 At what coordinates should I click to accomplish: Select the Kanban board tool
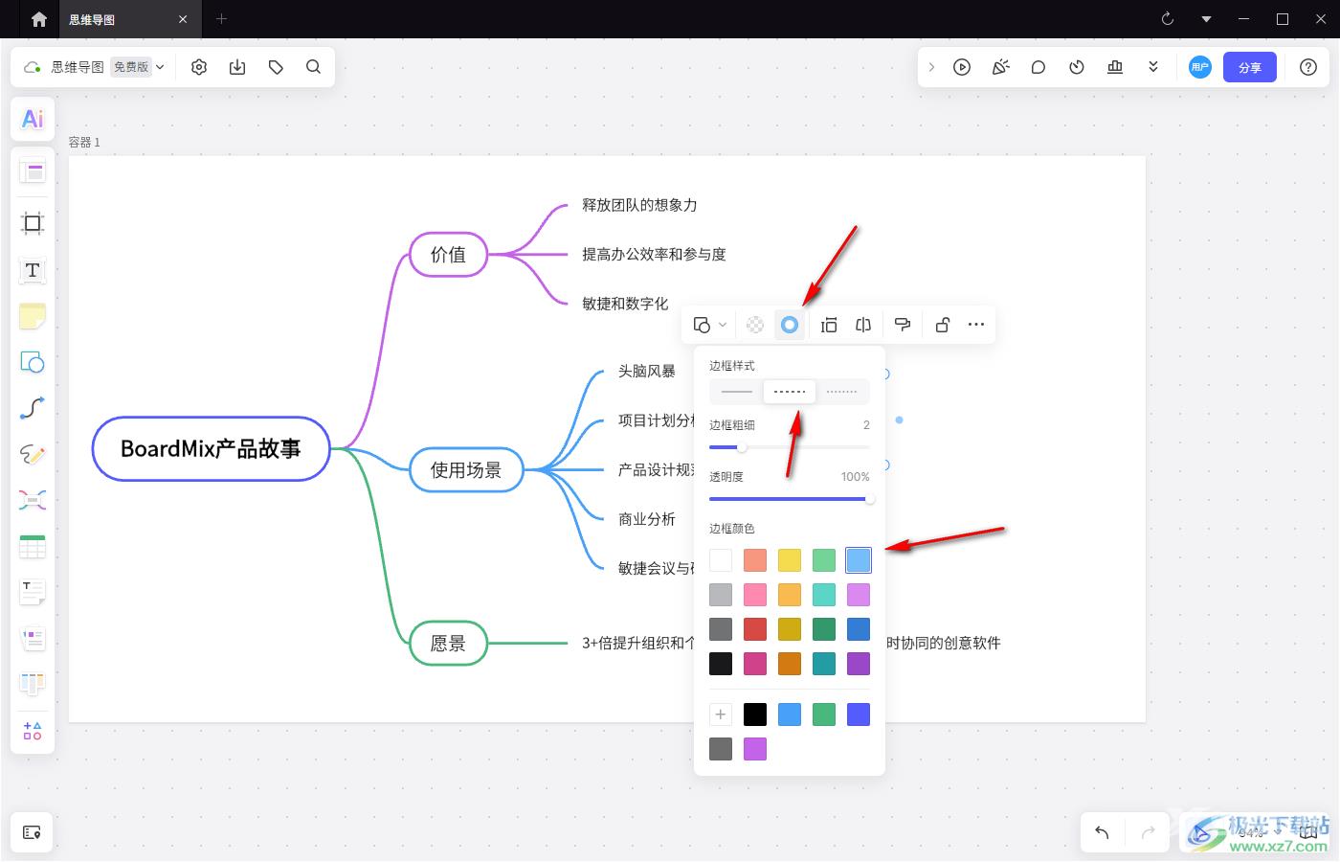click(x=33, y=684)
